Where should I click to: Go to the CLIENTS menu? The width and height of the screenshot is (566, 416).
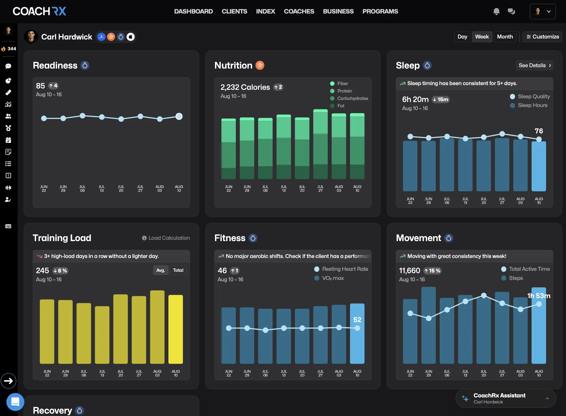coord(234,11)
